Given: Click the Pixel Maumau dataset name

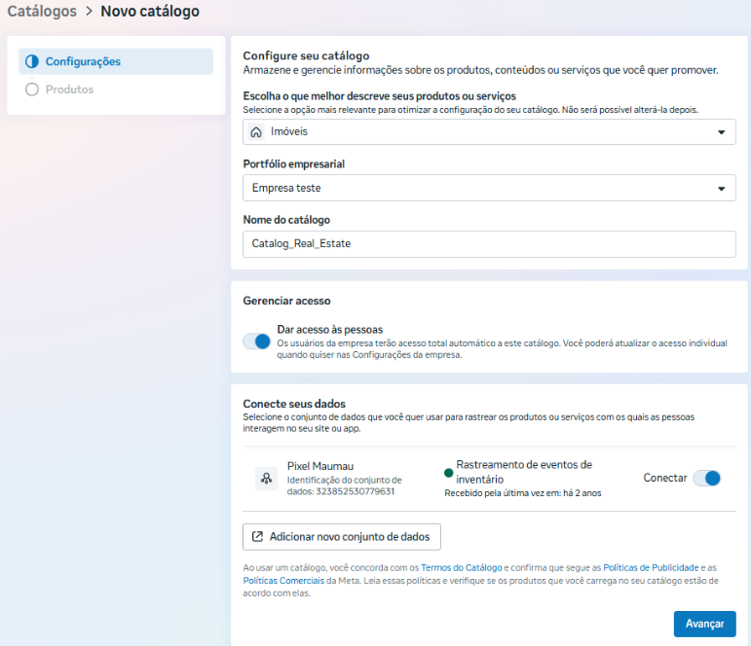Looking at the screenshot, I should (320, 466).
